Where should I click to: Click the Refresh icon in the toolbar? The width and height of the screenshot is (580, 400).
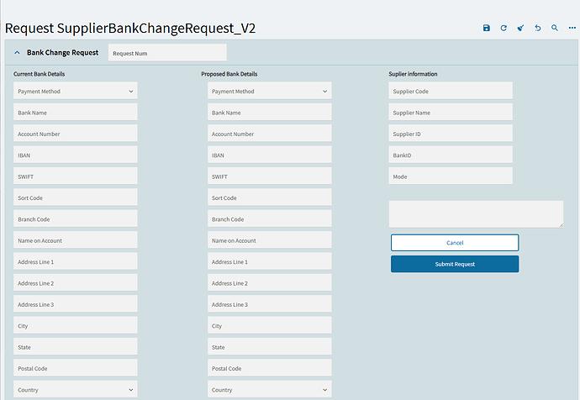point(504,28)
